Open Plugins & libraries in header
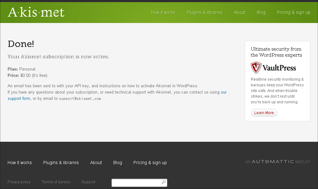This screenshot has height=189, width=318. point(204,12)
